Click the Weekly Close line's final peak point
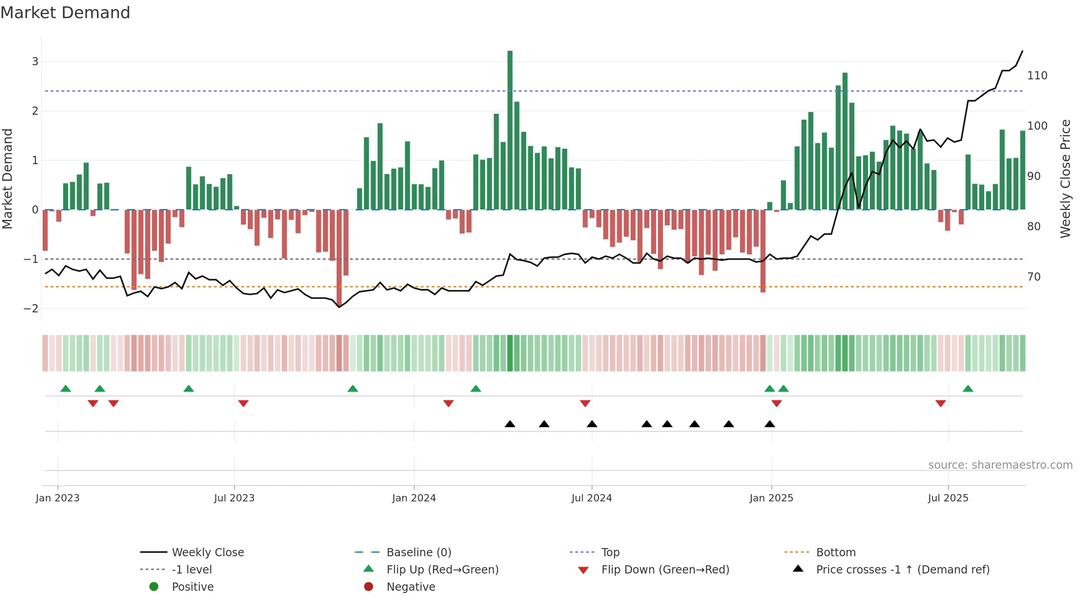The height and width of the screenshot is (612, 1089). pos(1023,51)
